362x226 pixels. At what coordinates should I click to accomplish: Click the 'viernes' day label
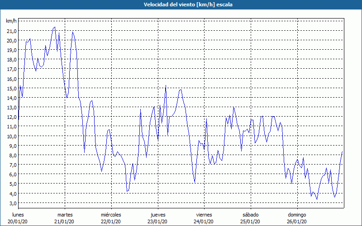point(204,215)
